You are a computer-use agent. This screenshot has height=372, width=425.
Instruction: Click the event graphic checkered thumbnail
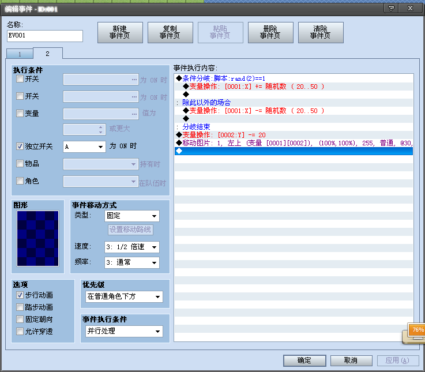pos(37,239)
